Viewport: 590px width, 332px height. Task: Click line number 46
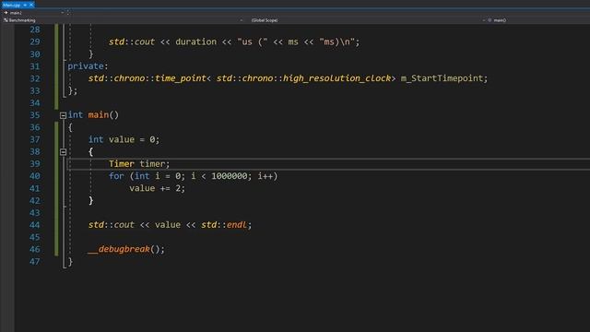35,249
